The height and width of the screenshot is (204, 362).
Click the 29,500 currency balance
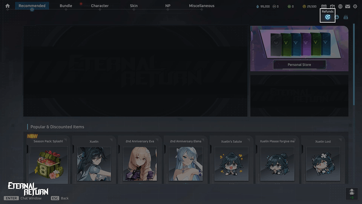(x=312, y=6)
